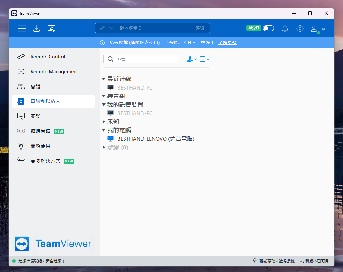Open the settings gear icon
The height and width of the screenshot is (272, 343).
pos(300,28)
